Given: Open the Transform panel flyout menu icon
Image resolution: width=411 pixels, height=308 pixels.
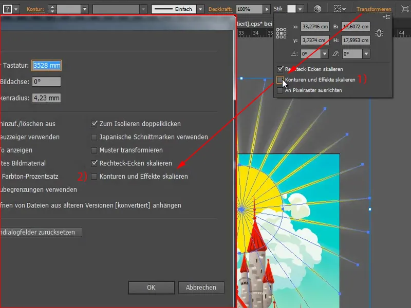Looking at the screenshot, I should [385, 16].
